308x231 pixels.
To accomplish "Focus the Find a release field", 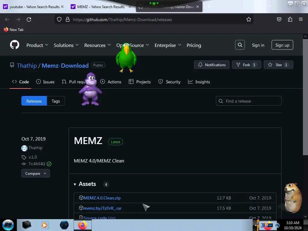I will coord(248,101).
